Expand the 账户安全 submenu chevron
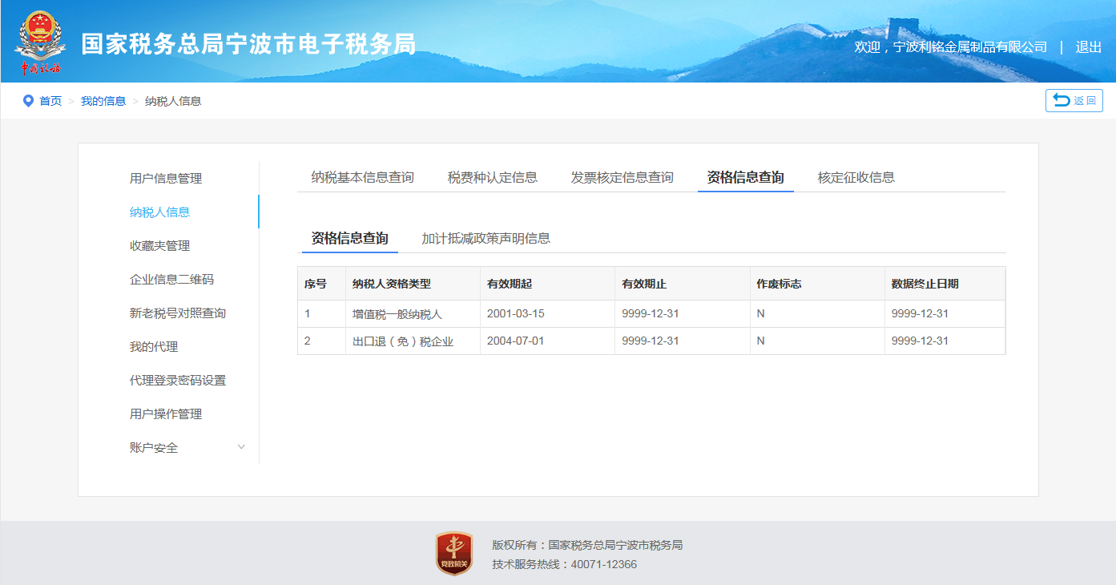Image resolution: width=1116 pixels, height=585 pixels. [241, 447]
